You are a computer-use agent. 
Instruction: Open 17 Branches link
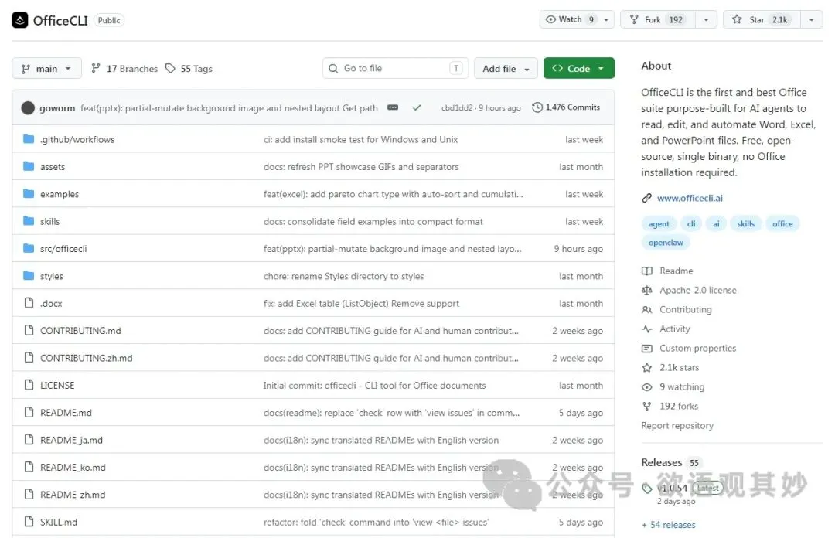124,68
